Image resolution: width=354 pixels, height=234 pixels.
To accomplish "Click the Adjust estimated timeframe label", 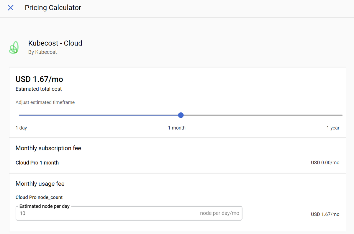I will 45,102.
